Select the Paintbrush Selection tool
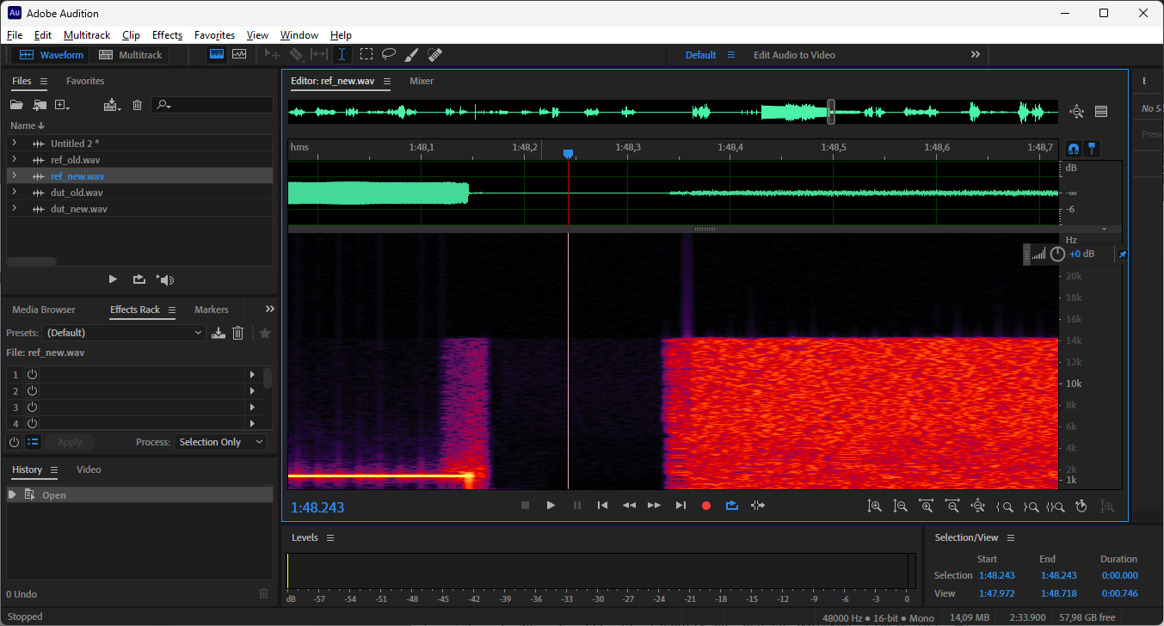 pos(411,54)
